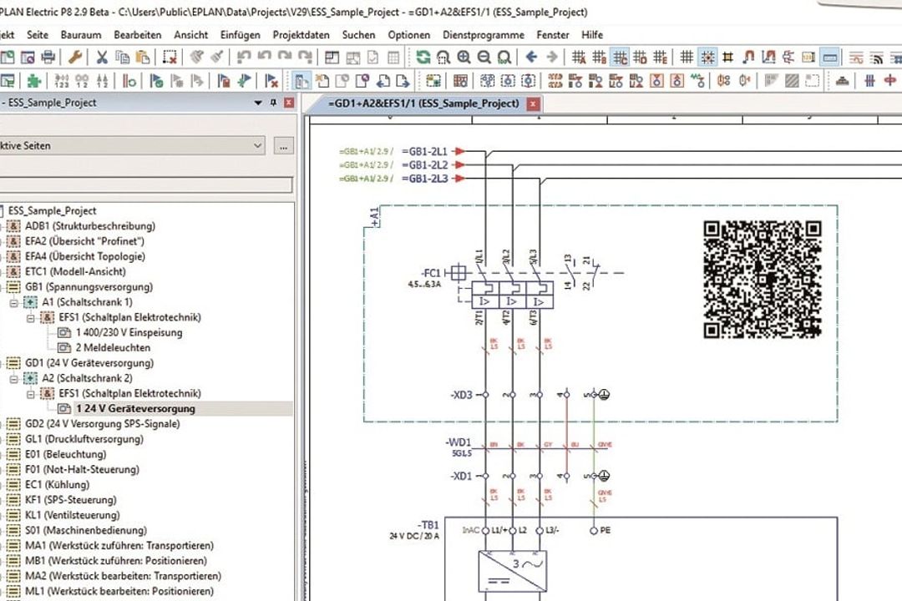Close the ESS_Sample_Project navigator panel
Viewport: 902px width, 601px height.
[x=289, y=103]
